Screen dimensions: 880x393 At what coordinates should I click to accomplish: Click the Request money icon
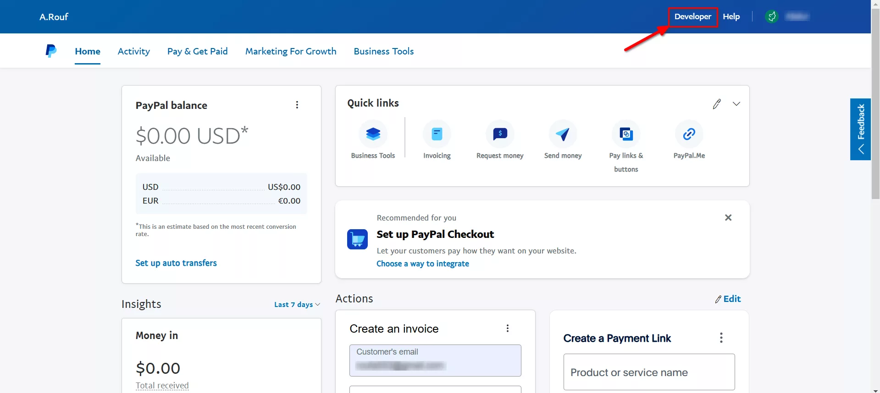[500, 134]
